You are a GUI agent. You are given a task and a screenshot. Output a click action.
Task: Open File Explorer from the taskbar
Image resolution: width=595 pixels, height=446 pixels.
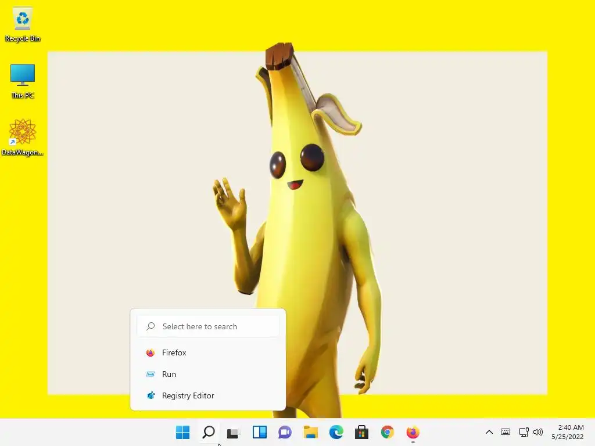[310, 432]
